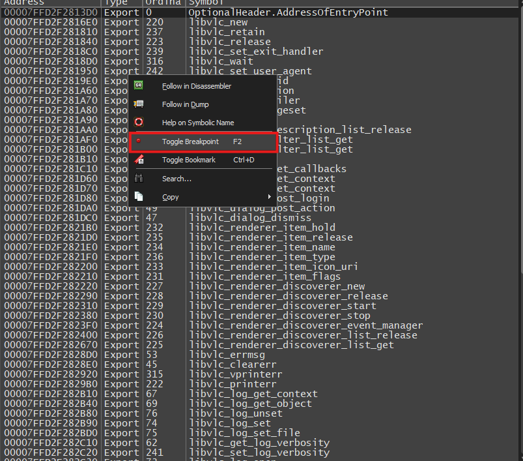Screen dimensions: 523x461
Task: Select the libvlc_errmsg symbol
Action: pyautogui.click(x=227, y=355)
